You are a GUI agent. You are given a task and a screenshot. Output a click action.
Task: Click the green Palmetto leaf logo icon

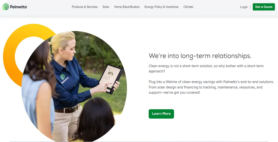click(6, 7)
